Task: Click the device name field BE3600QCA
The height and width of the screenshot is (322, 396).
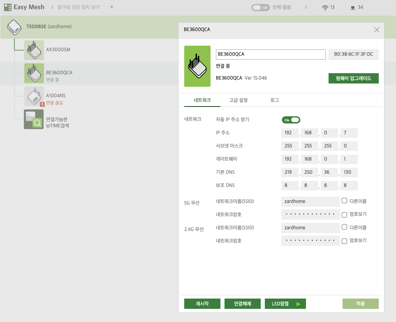Action: (x=271, y=54)
